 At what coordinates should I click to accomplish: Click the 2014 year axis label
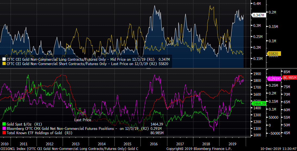click(x=102, y=144)
